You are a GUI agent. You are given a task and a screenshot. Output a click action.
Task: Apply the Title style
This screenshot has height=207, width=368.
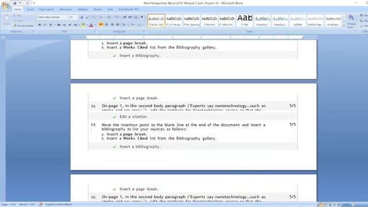tap(244, 21)
